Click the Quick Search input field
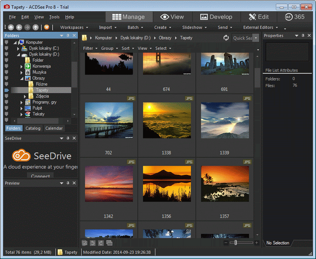 pyautogui.click(x=242, y=38)
